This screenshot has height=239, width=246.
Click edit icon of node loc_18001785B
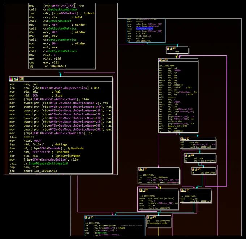[143, 169]
